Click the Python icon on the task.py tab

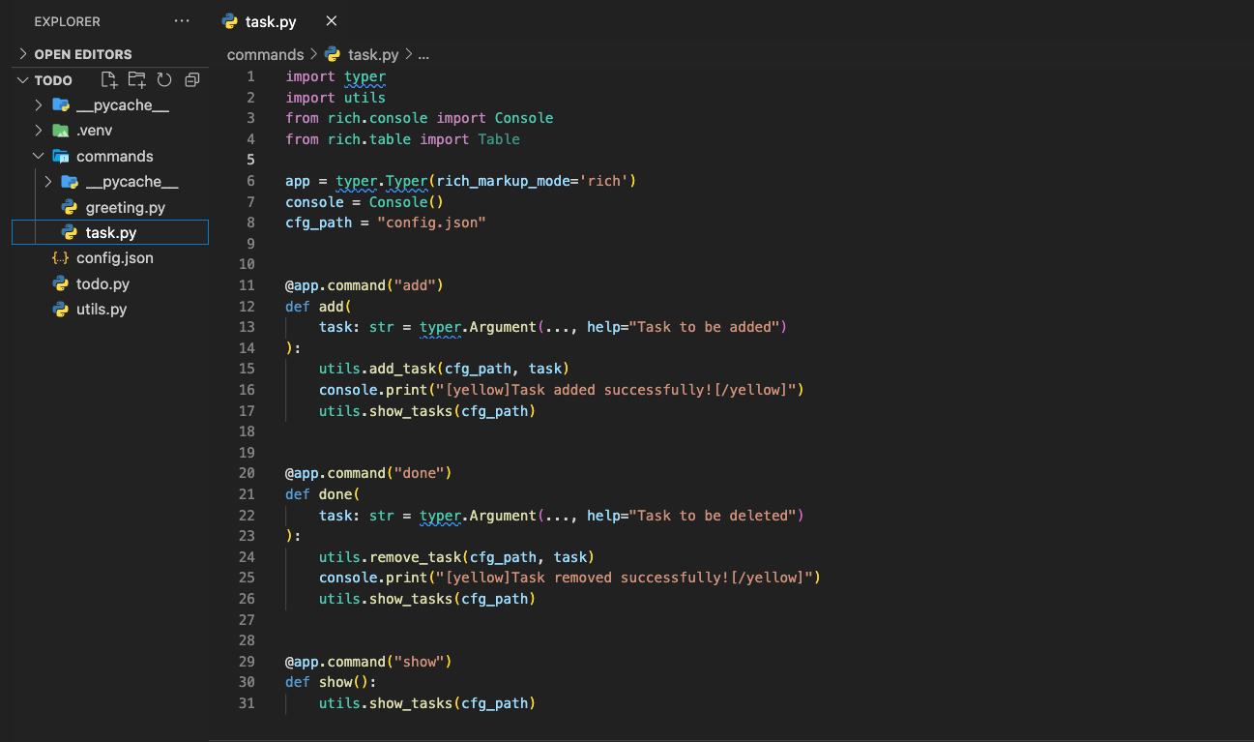point(229,20)
